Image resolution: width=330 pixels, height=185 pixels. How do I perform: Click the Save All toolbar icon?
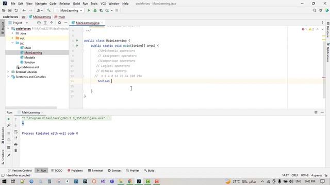[x=10, y=10]
